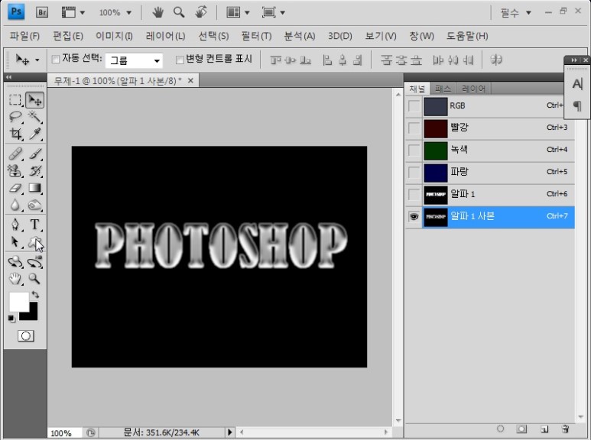The image size is (591, 440).
Task: Switch to the 레이어 tab
Action: coord(473,89)
